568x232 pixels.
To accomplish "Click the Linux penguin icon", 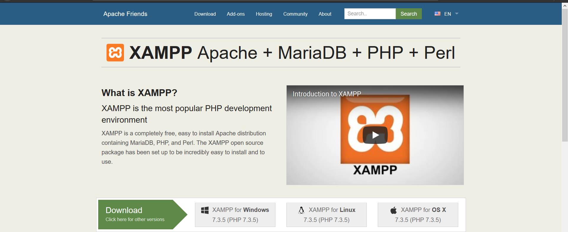I will [301, 210].
